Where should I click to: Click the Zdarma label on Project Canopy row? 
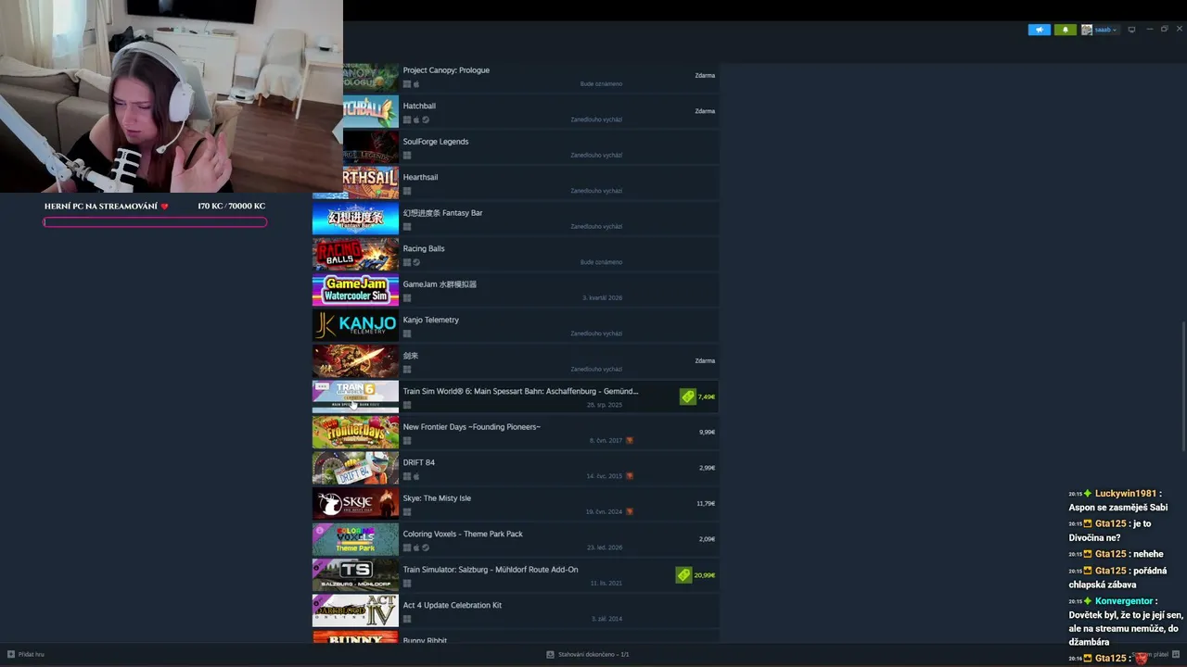click(705, 75)
